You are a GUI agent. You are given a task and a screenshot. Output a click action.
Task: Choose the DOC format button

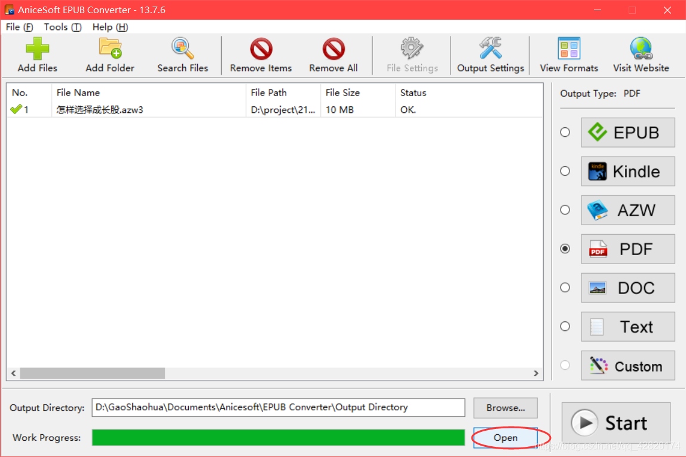click(x=628, y=288)
